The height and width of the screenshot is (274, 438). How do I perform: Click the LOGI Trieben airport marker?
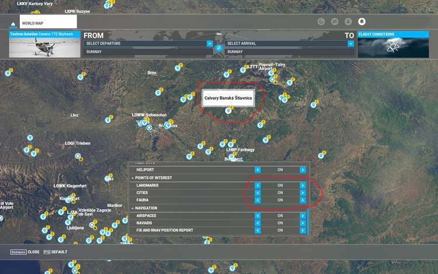pos(78,156)
